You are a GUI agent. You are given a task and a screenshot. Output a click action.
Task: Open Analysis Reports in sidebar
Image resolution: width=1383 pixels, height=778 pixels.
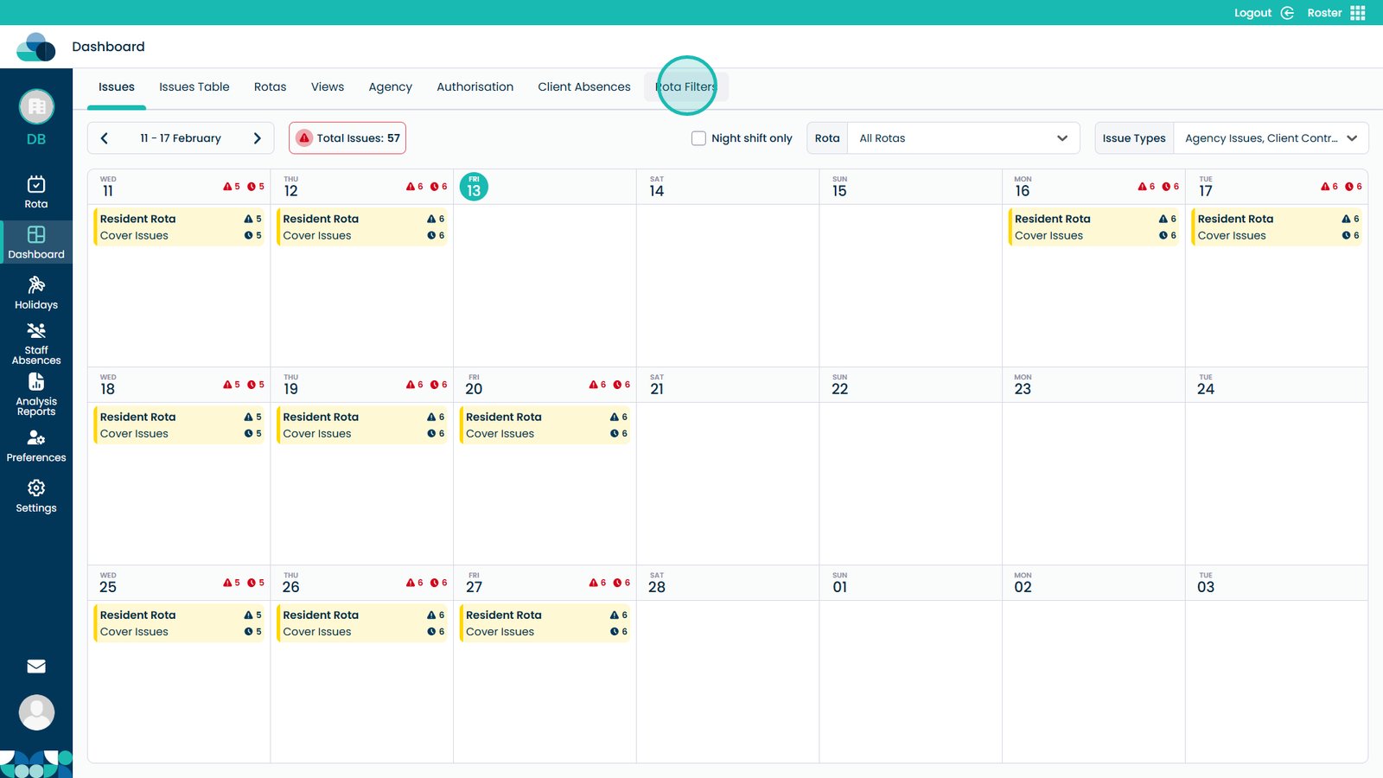click(x=36, y=394)
